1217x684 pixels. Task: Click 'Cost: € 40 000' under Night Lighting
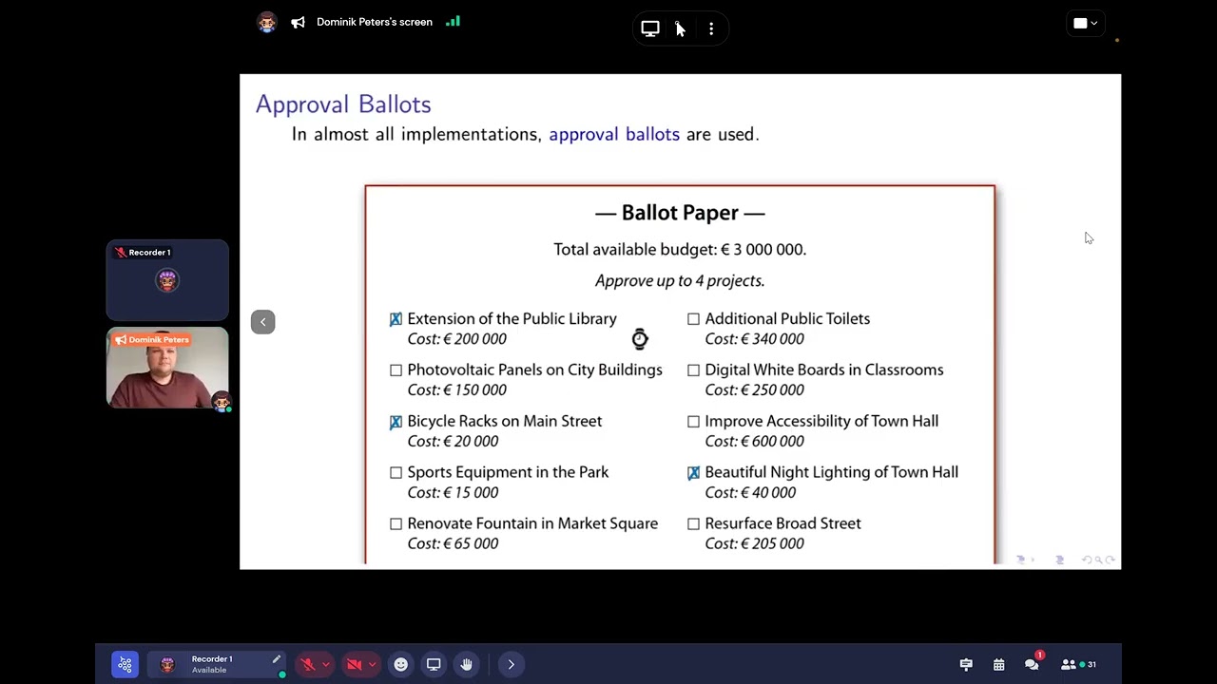pos(750,493)
